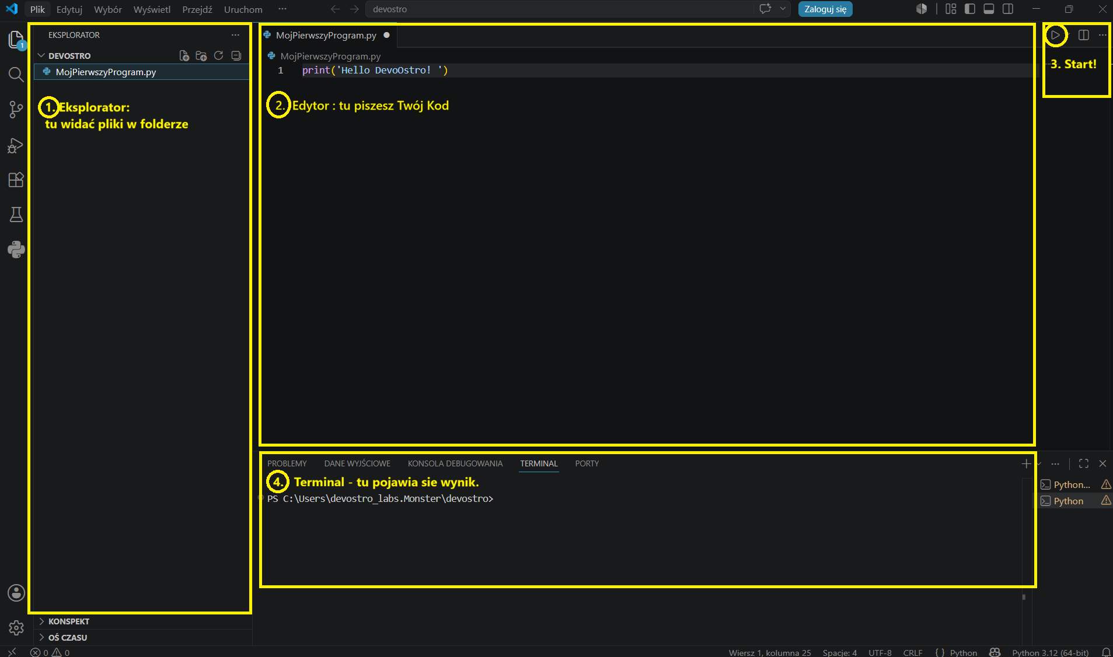Open the Wybór menu
1113x657 pixels.
click(x=108, y=9)
